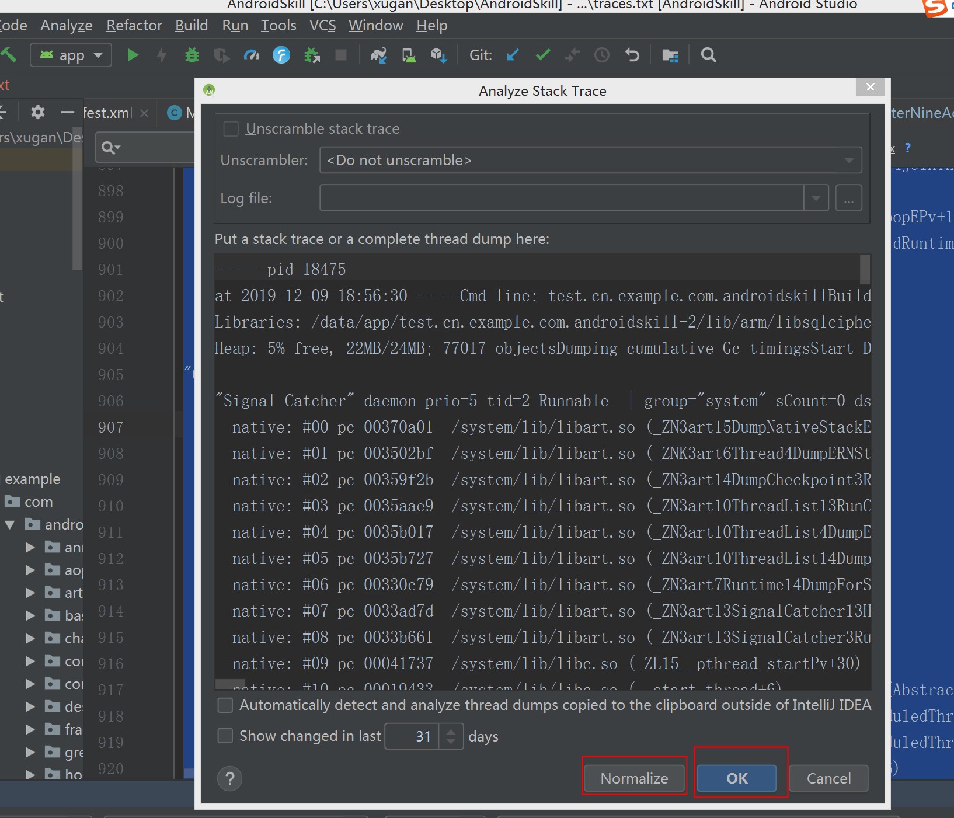Viewport: 954px width, 818px height.
Task: Run the app with green play icon
Action: tap(133, 55)
